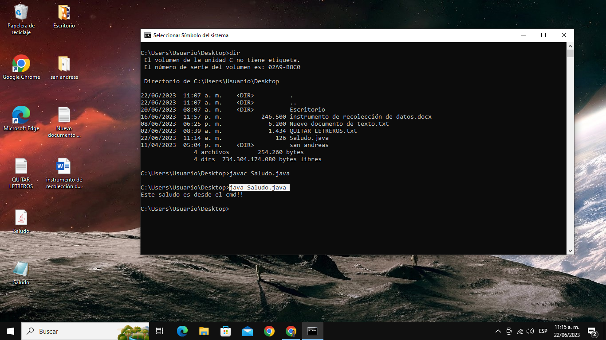Select the QUITAR LETREROS text file icon
606x340 pixels.
[x=21, y=174]
